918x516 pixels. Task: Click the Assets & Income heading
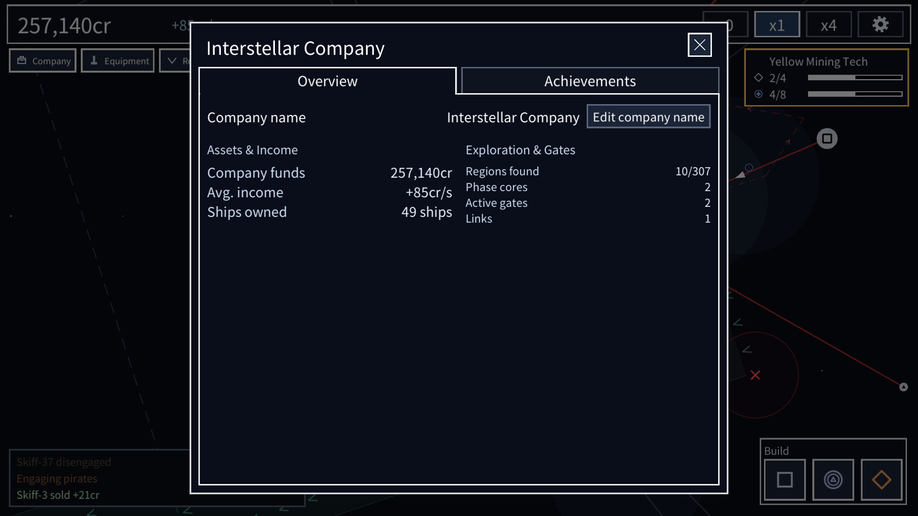click(252, 150)
